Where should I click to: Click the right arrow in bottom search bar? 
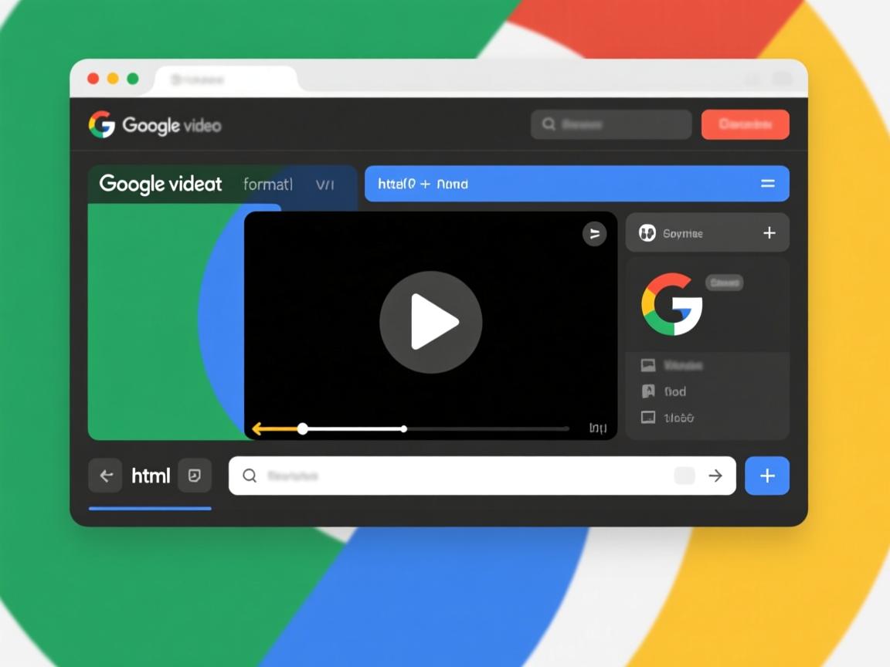click(715, 476)
